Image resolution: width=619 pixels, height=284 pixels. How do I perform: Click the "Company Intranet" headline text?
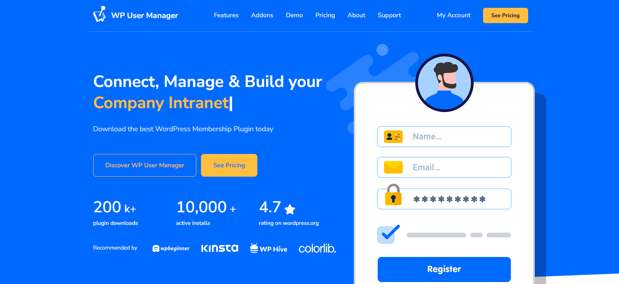[161, 103]
